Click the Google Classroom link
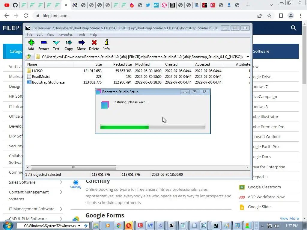Viewport: 307px width, 230px height. [x=264, y=187]
